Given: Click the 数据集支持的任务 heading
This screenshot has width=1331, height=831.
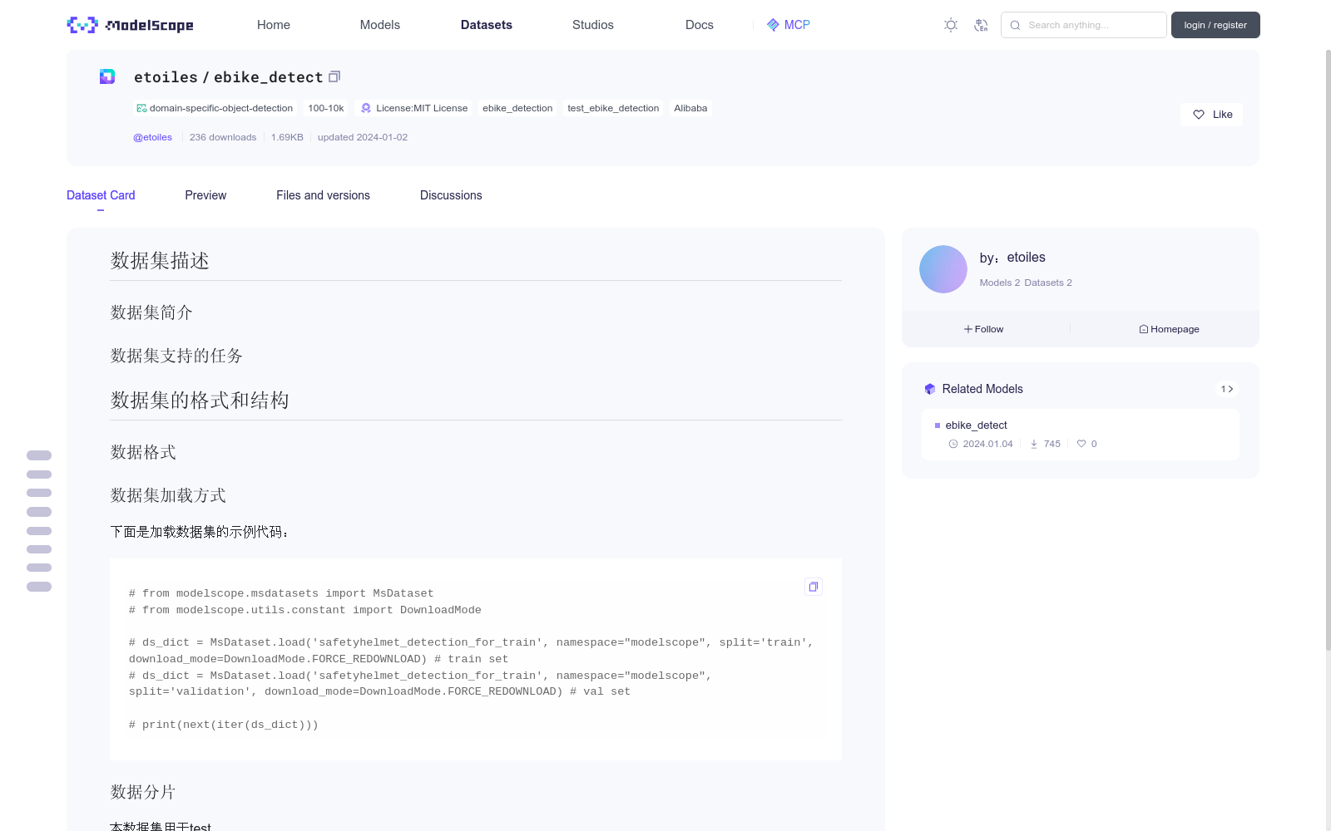Looking at the screenshot, I should pos(176,356).
